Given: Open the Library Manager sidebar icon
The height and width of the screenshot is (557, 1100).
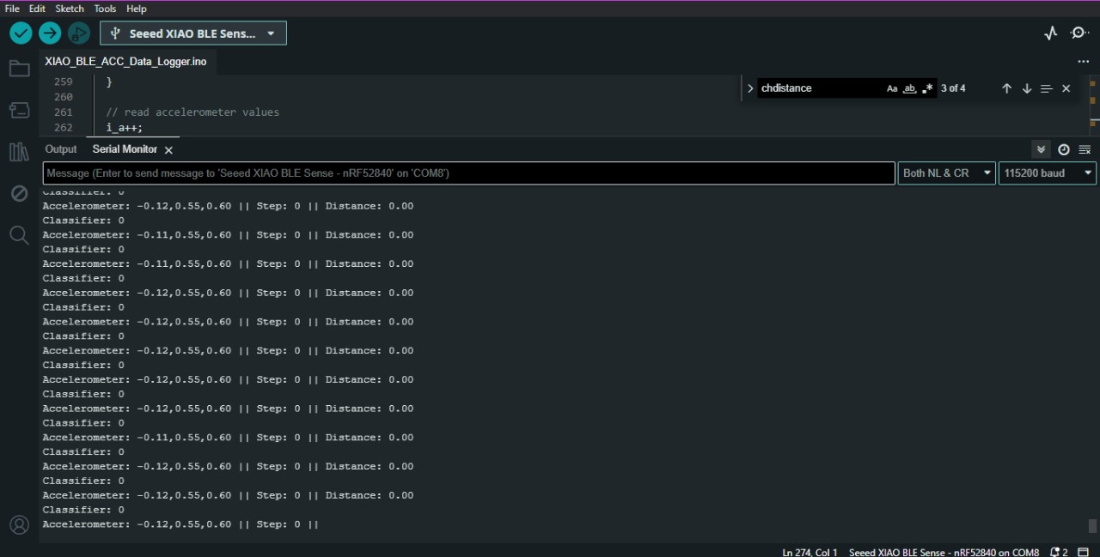Looking at the screenshot, I should coord(19,152).
